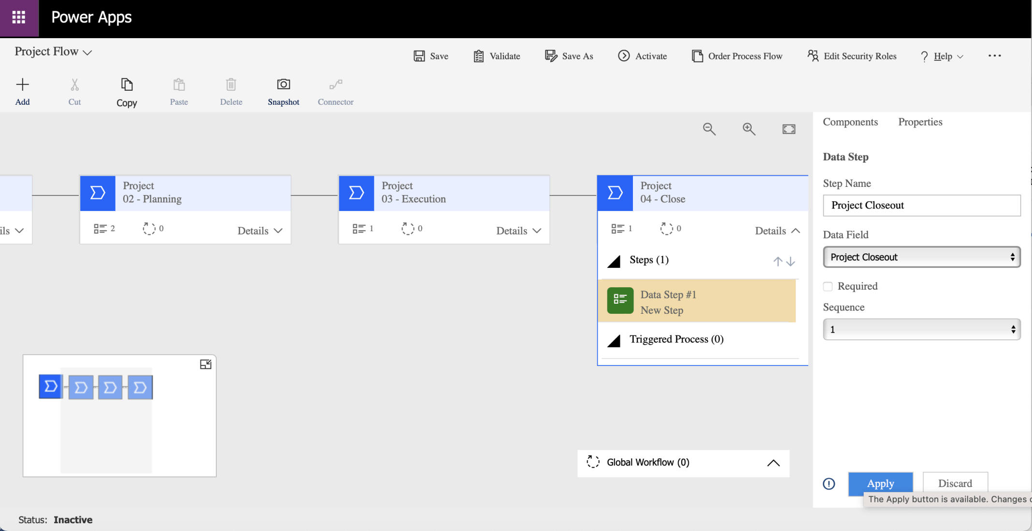Screen dimensions: 1032x531
Task: Collapse the Global Workflow panel
Action: (x=773, y=463)
